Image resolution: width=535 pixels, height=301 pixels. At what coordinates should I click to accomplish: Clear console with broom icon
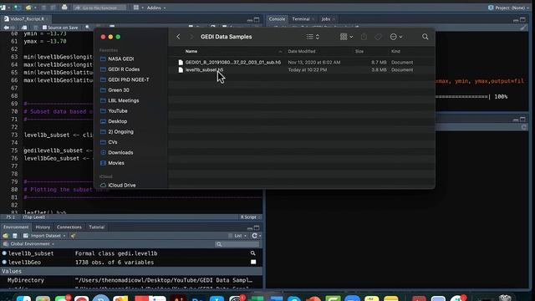click(x=522, y=28)
